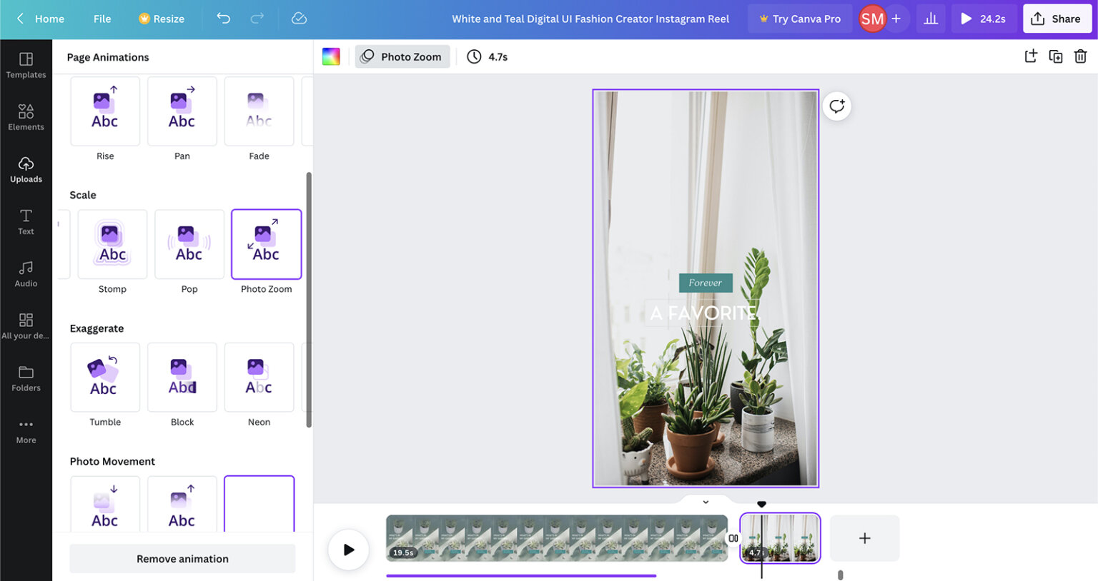Open the Folders panel
The height and width of the screenshot is (581, 1098).
pyautogui.click(x=26, y=377)
